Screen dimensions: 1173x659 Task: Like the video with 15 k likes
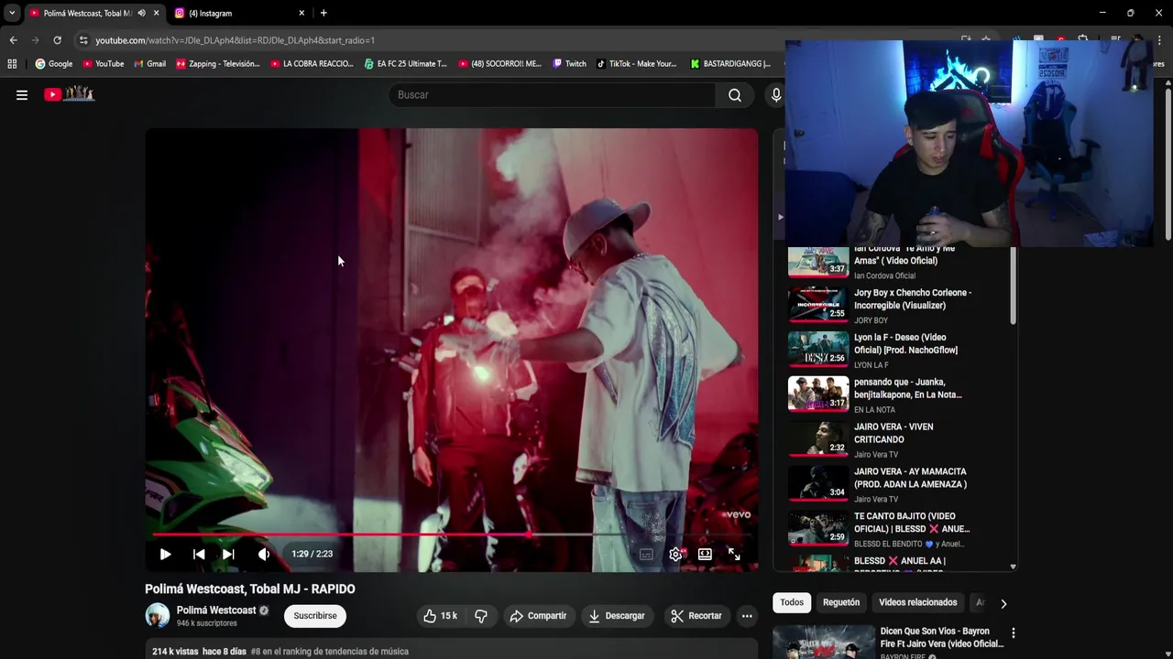pyautogui.click(x=440, y=616)
